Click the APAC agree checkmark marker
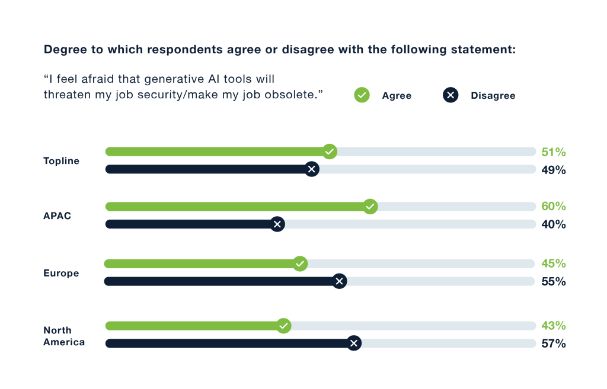Image resolution: width=607 pixels, height=389 pixels. click(x=370, y=207)
